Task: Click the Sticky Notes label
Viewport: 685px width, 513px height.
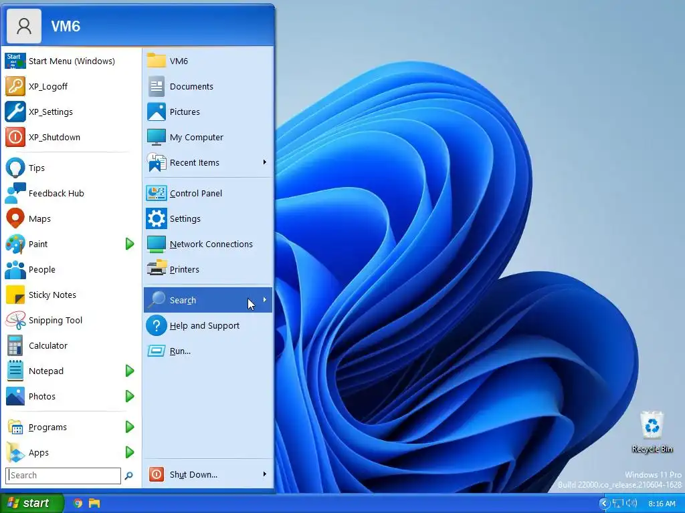Action: coord(52,295)
